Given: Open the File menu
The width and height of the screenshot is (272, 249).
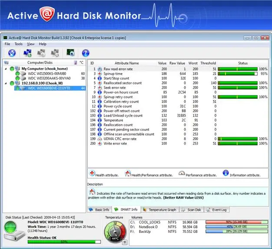Looking at the screenshot, I should tap(7, 44).
